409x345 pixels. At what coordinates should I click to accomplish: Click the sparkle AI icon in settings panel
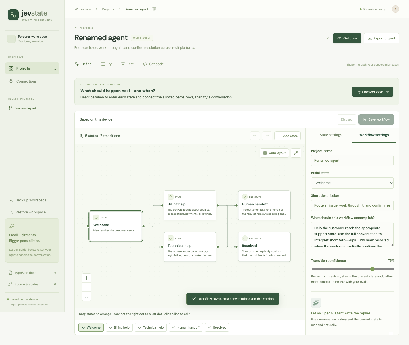[316, 303]
